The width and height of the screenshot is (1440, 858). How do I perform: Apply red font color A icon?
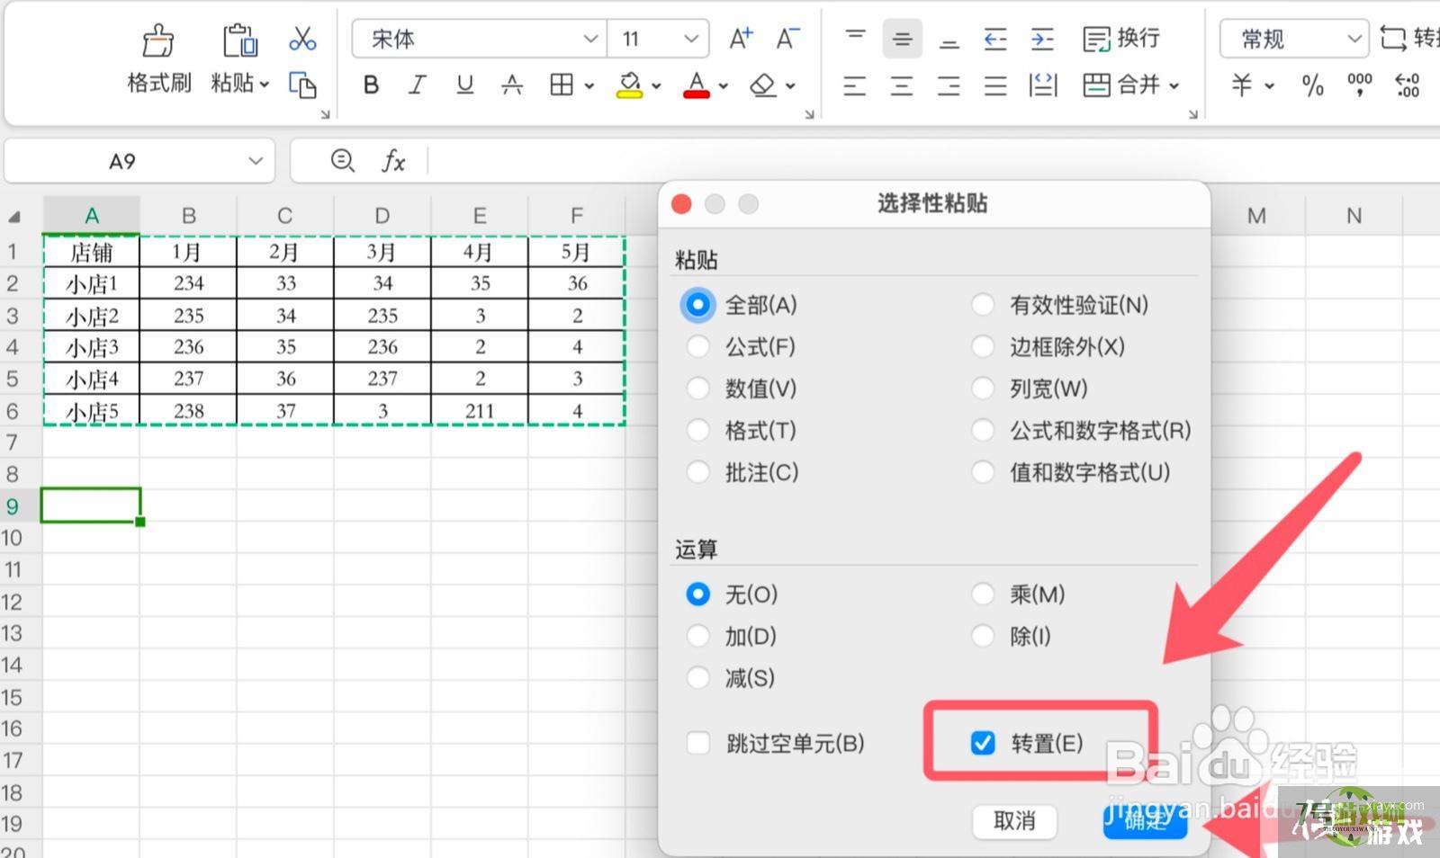pyautogui.click(x=697, y=85)
